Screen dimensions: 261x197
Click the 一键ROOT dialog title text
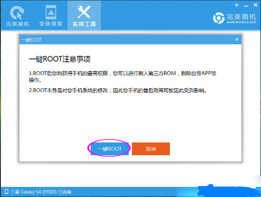coord(31,40)
